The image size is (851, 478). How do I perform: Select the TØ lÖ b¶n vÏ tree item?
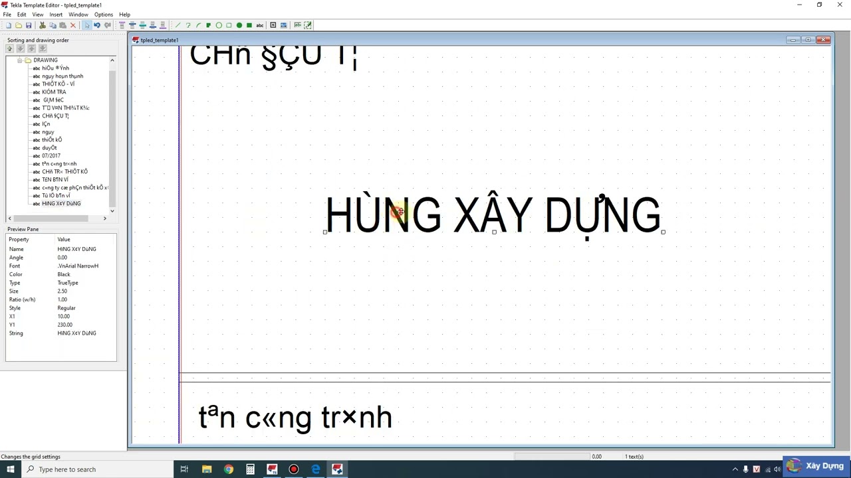click(x=56, y=196)
